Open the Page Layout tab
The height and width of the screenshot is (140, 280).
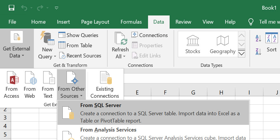tap(95, 22)
